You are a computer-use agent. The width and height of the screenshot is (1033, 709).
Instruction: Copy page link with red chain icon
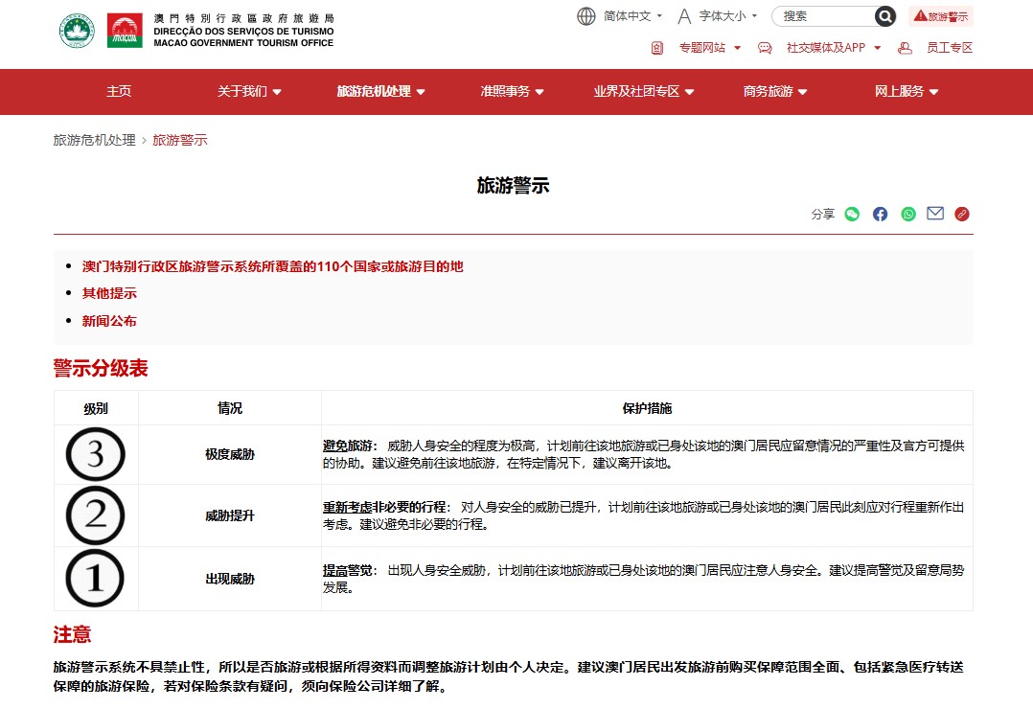pos(962,214)
